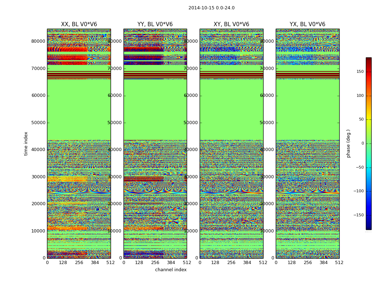Image resolution: width=377 pixels, height=287 pixels.
Task: Click the 2014-10-15 0.0-24.0 figure title
Action: pos(211,8)
